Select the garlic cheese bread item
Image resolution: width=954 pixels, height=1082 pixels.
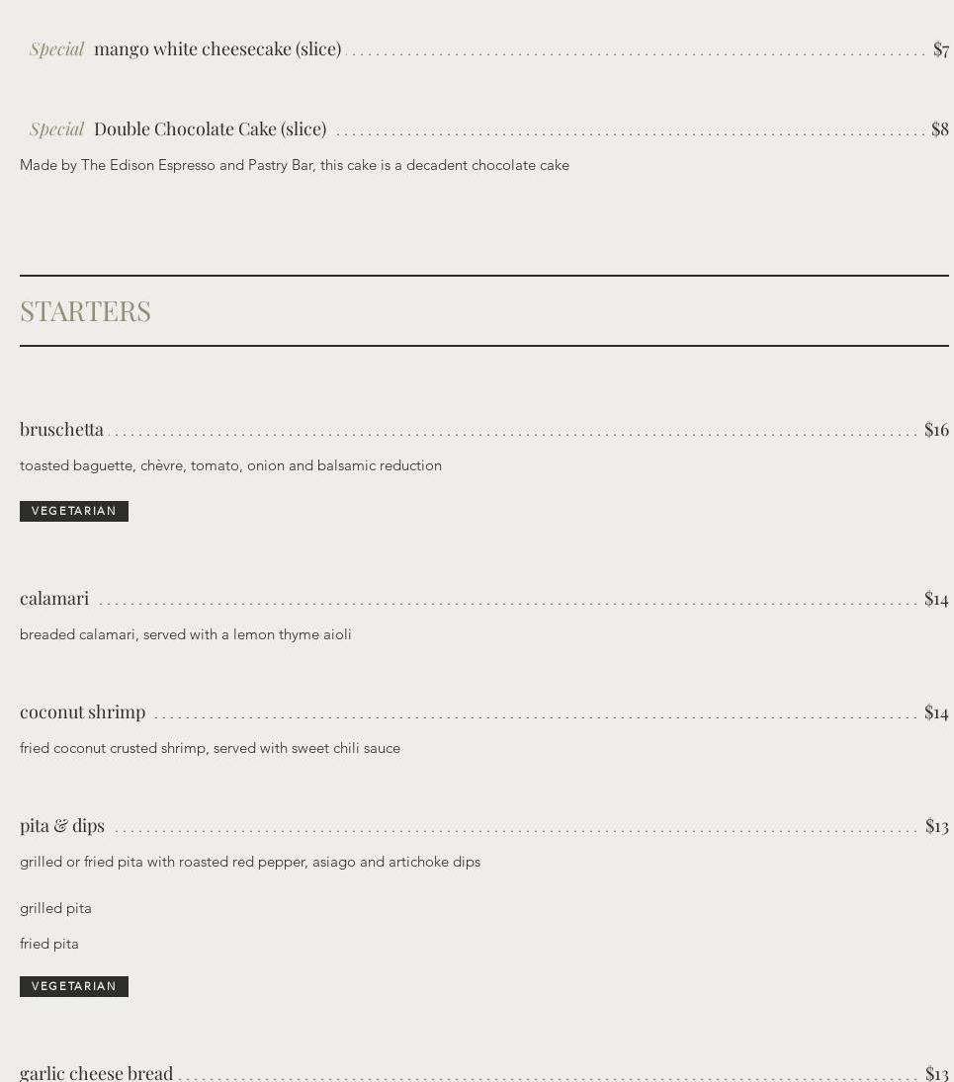[96, 1072]
